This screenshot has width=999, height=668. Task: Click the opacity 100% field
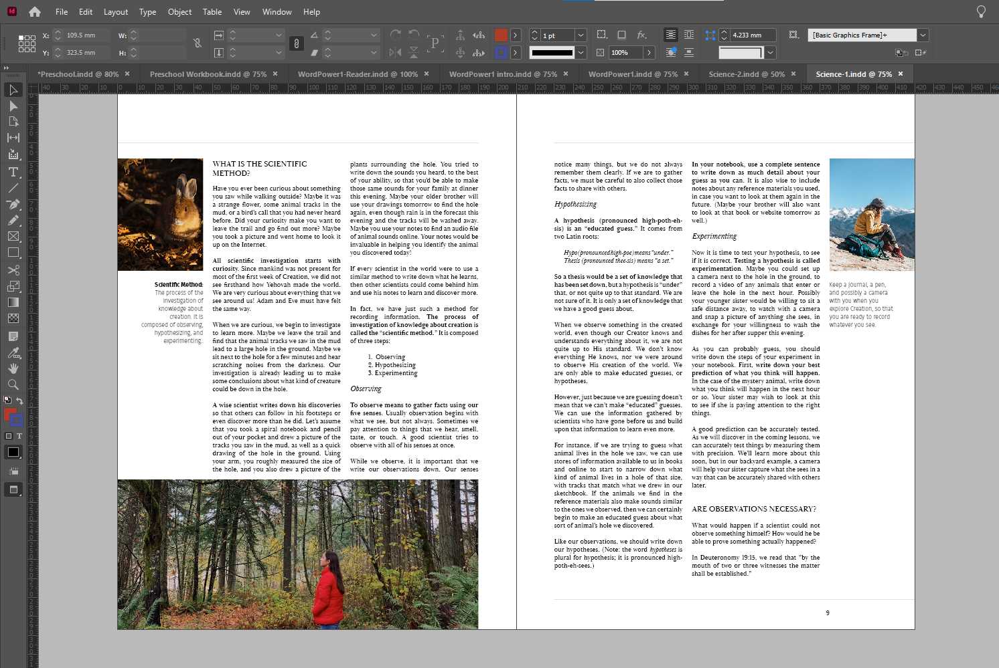pyautogui.click(x=625, y=52)
